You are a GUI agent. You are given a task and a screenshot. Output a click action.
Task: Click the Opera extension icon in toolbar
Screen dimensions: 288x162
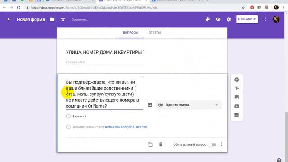coord(252,8)
